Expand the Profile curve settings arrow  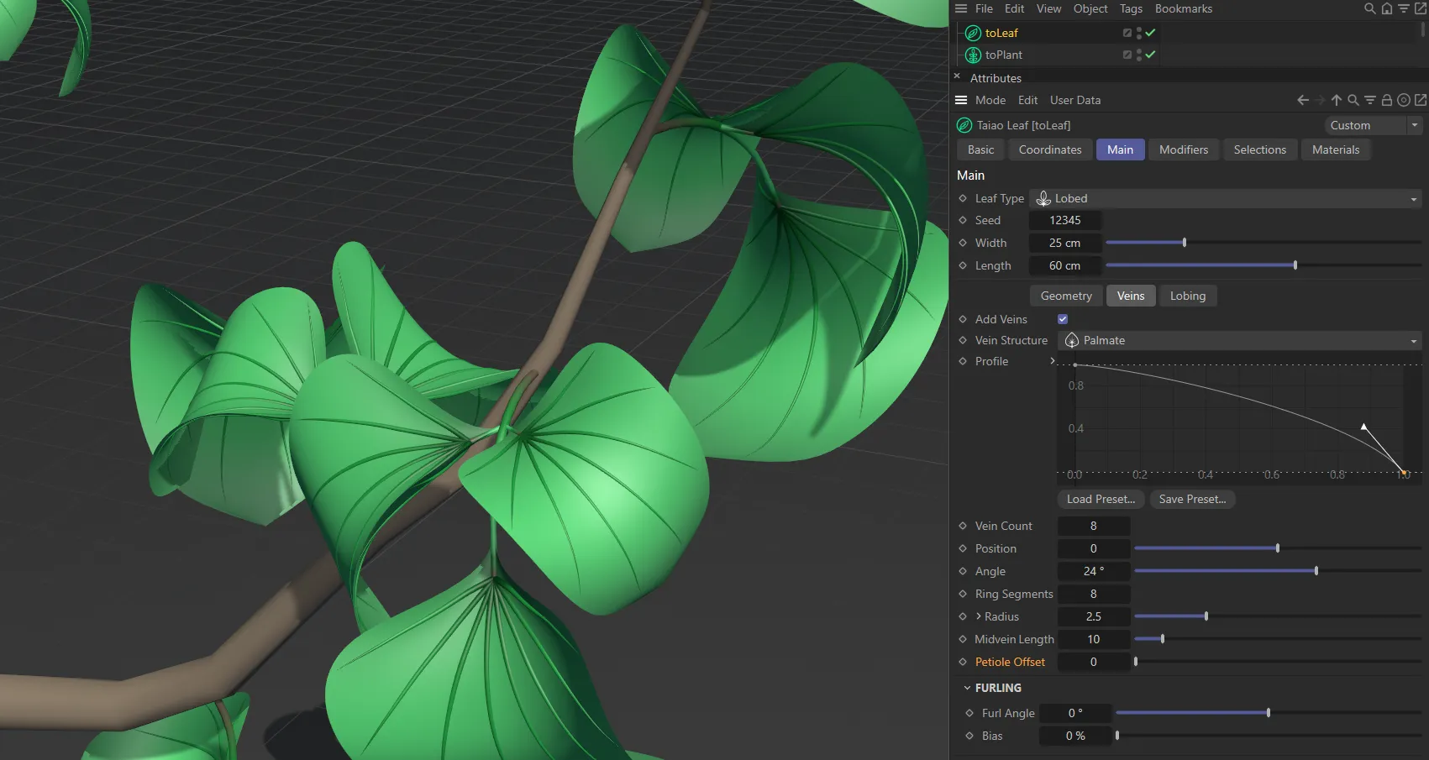coord(1053,361)
